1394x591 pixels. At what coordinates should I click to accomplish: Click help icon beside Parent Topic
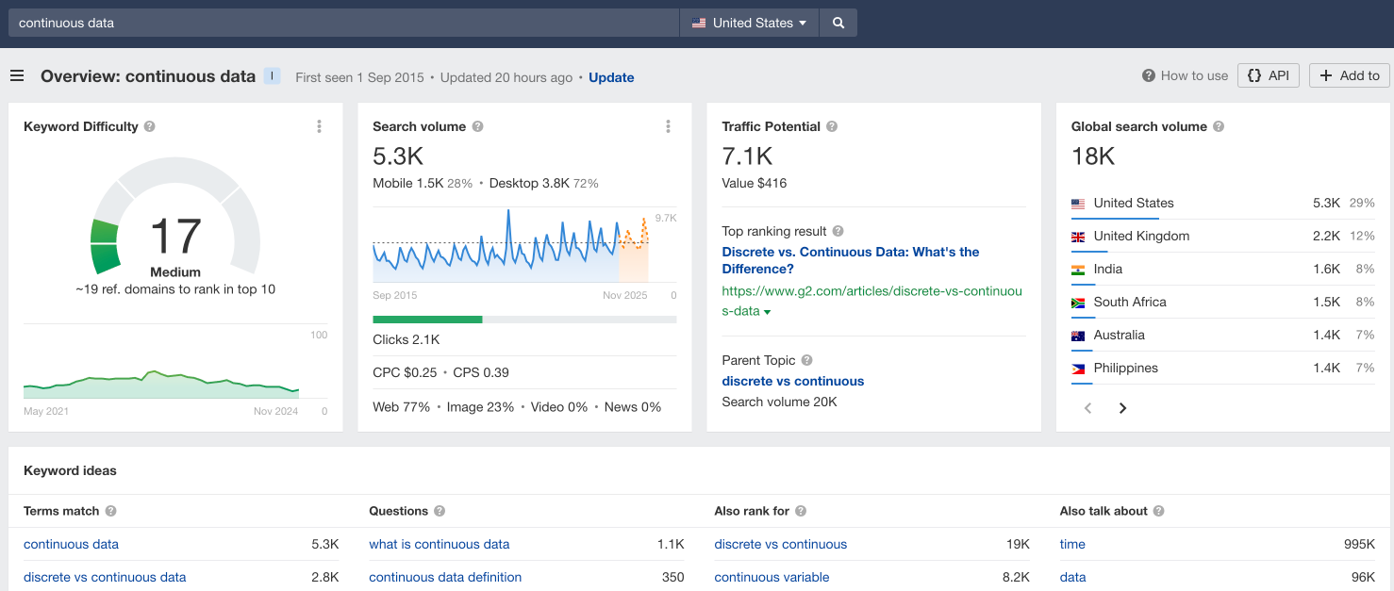(x=806, y=360)
